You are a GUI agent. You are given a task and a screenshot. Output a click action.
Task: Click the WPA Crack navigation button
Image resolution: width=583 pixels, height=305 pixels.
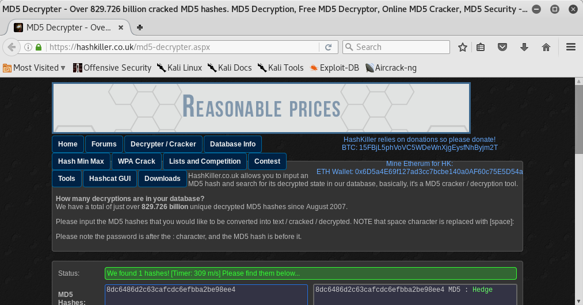136,161
